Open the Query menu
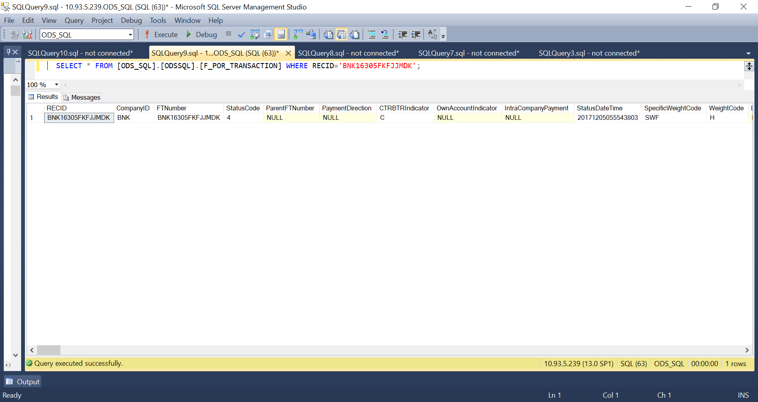This screenshot has width=758, height=402. (74, 20)
